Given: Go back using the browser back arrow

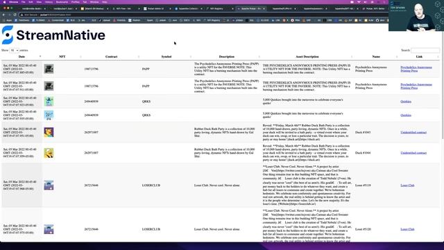Looking at the screenshot, I should (x=4, y=15).
